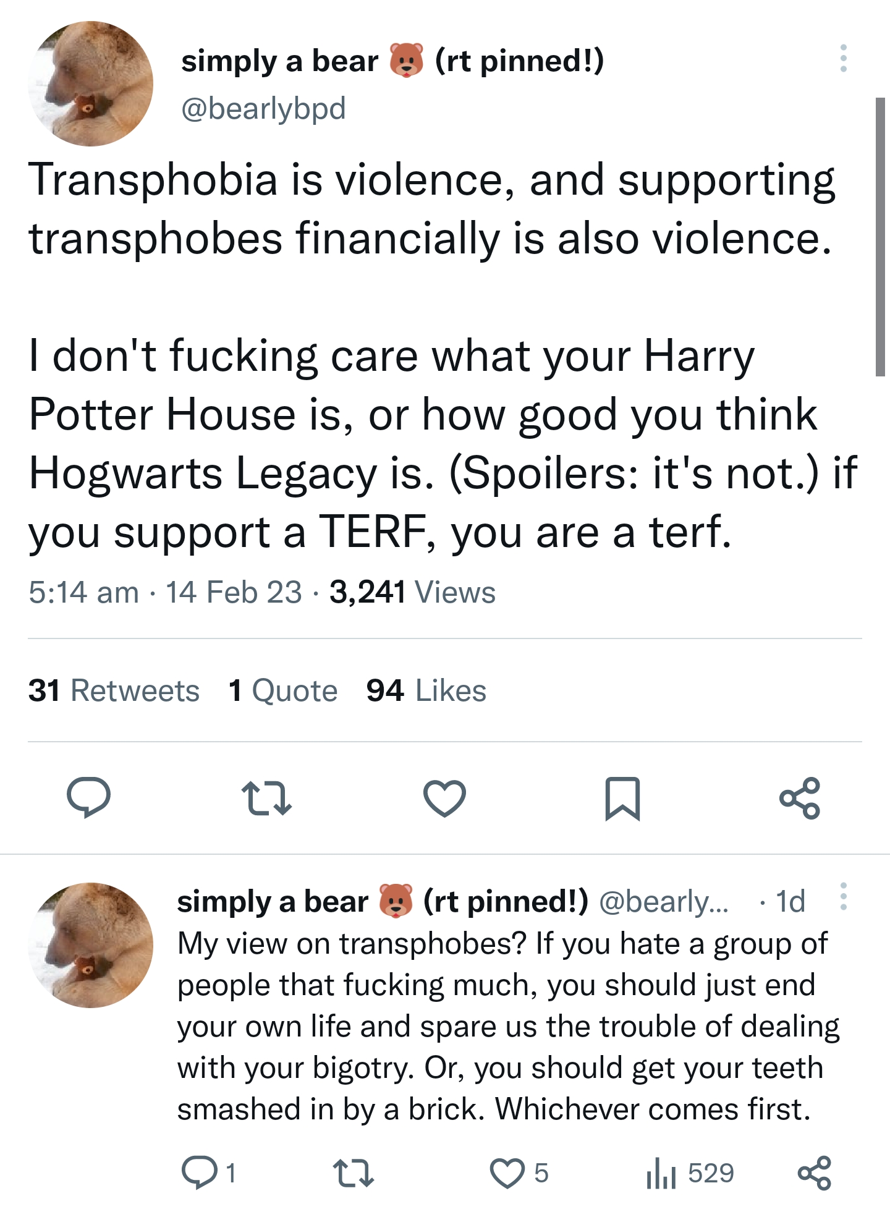This screenshot has height=1217, width=890.
Task: Retweet the main tweet
Action: 266,798
